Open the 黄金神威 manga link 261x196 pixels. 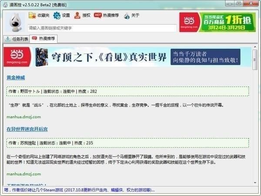pyautogui.click(x=16, y=78)
